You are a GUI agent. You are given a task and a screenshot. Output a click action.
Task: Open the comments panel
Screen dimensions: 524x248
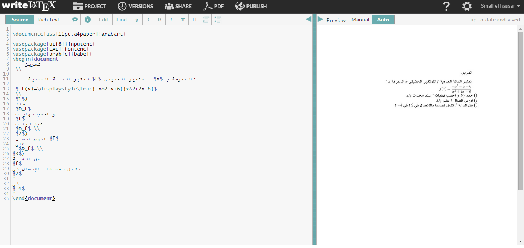[x=75, y=19]
